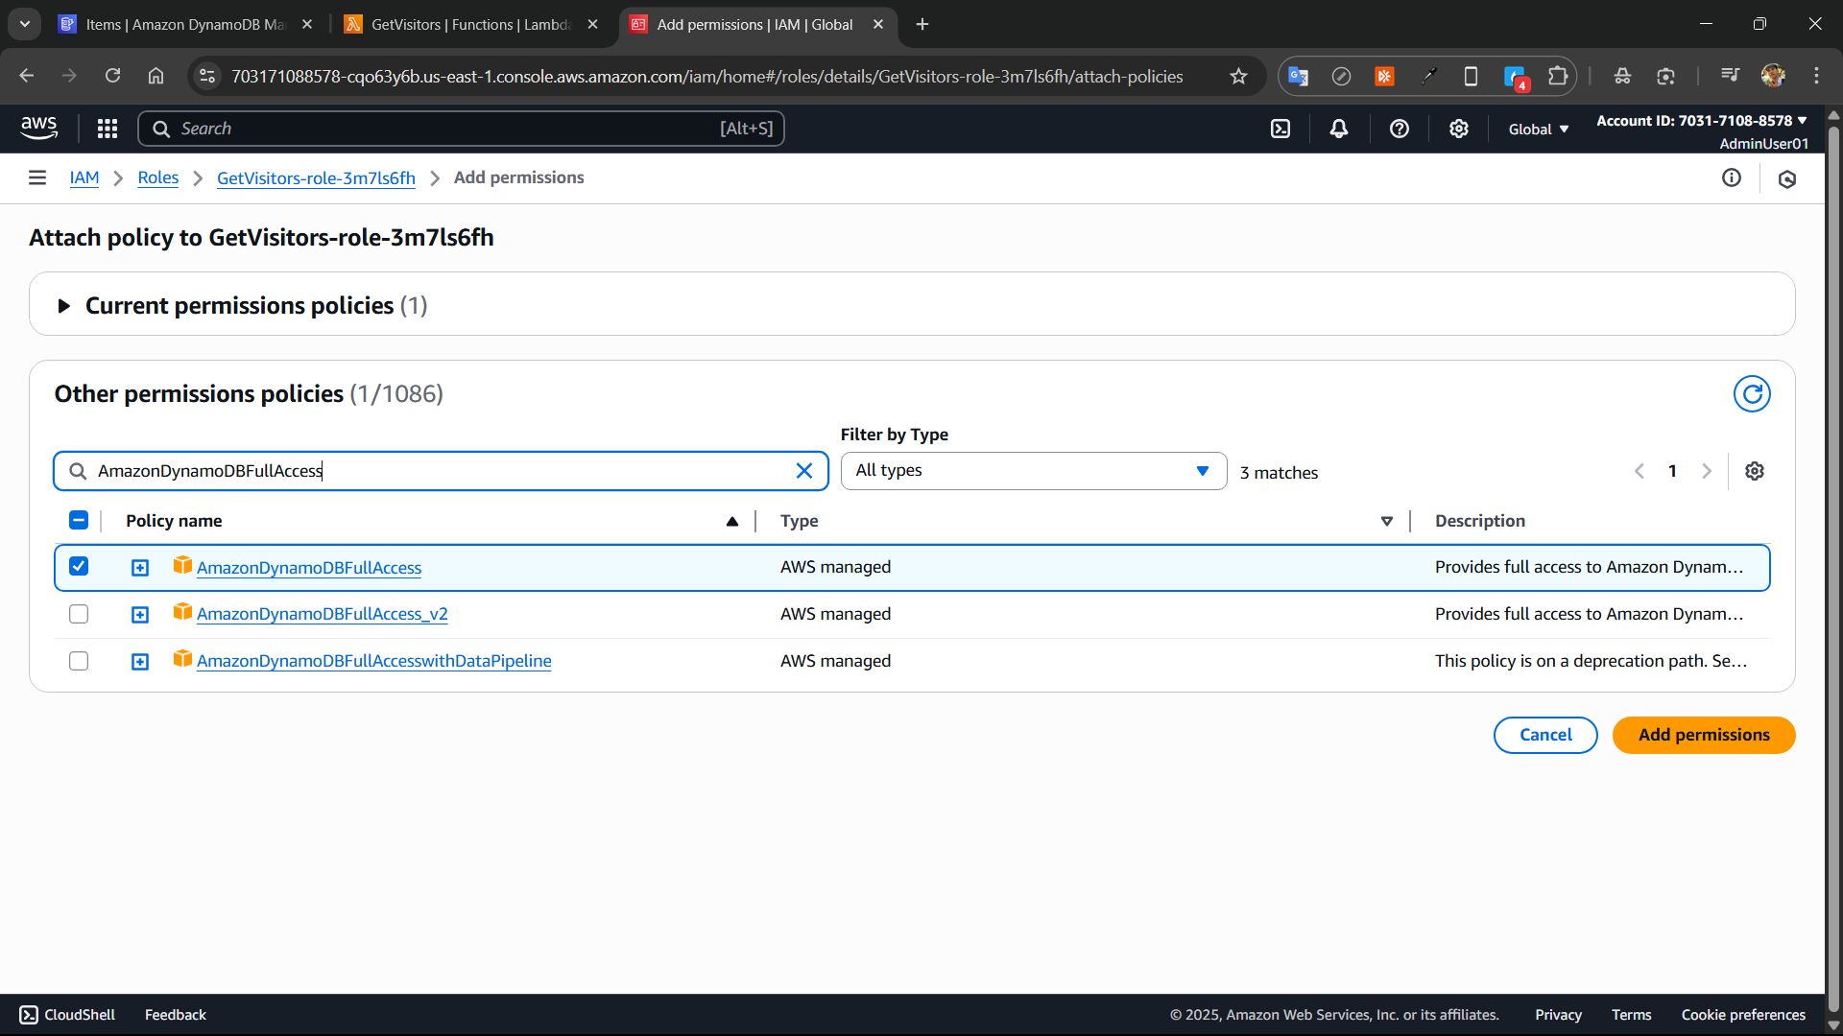Focus the AWS console Search box
This screenshot has height=1036, width=1843.
click(461, 129)
